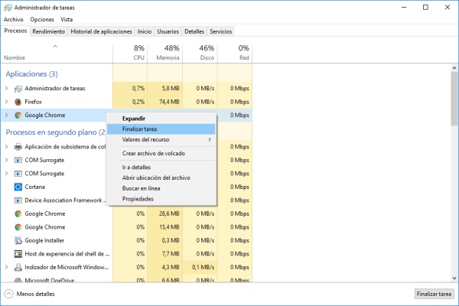Expand the Firefox process group
The width and height of the screenshot is (459, 306).
[7, 102]
